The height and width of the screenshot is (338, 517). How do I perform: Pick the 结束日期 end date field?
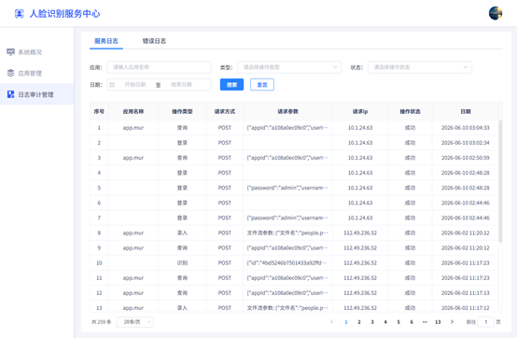point(181,85)
